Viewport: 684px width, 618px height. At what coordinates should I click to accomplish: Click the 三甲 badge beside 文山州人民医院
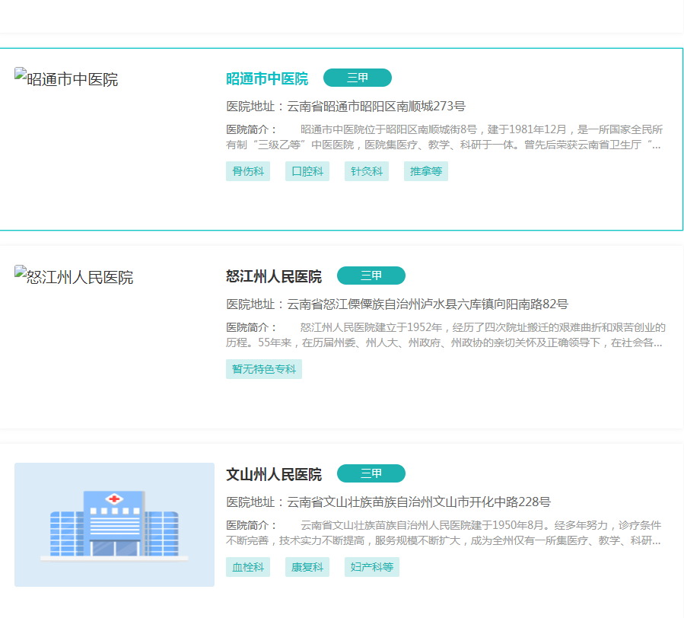[x=371, y=473]
